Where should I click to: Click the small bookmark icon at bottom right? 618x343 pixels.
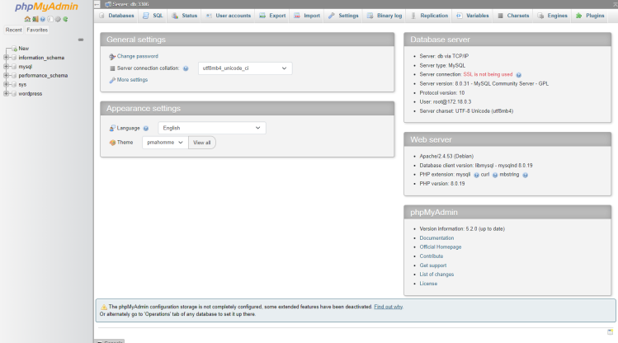coord(610,332)
